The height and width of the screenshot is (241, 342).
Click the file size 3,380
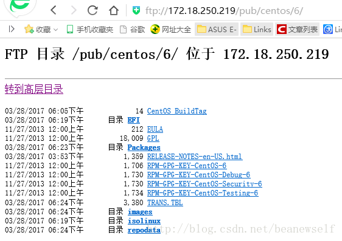click(x=133, y=203)
